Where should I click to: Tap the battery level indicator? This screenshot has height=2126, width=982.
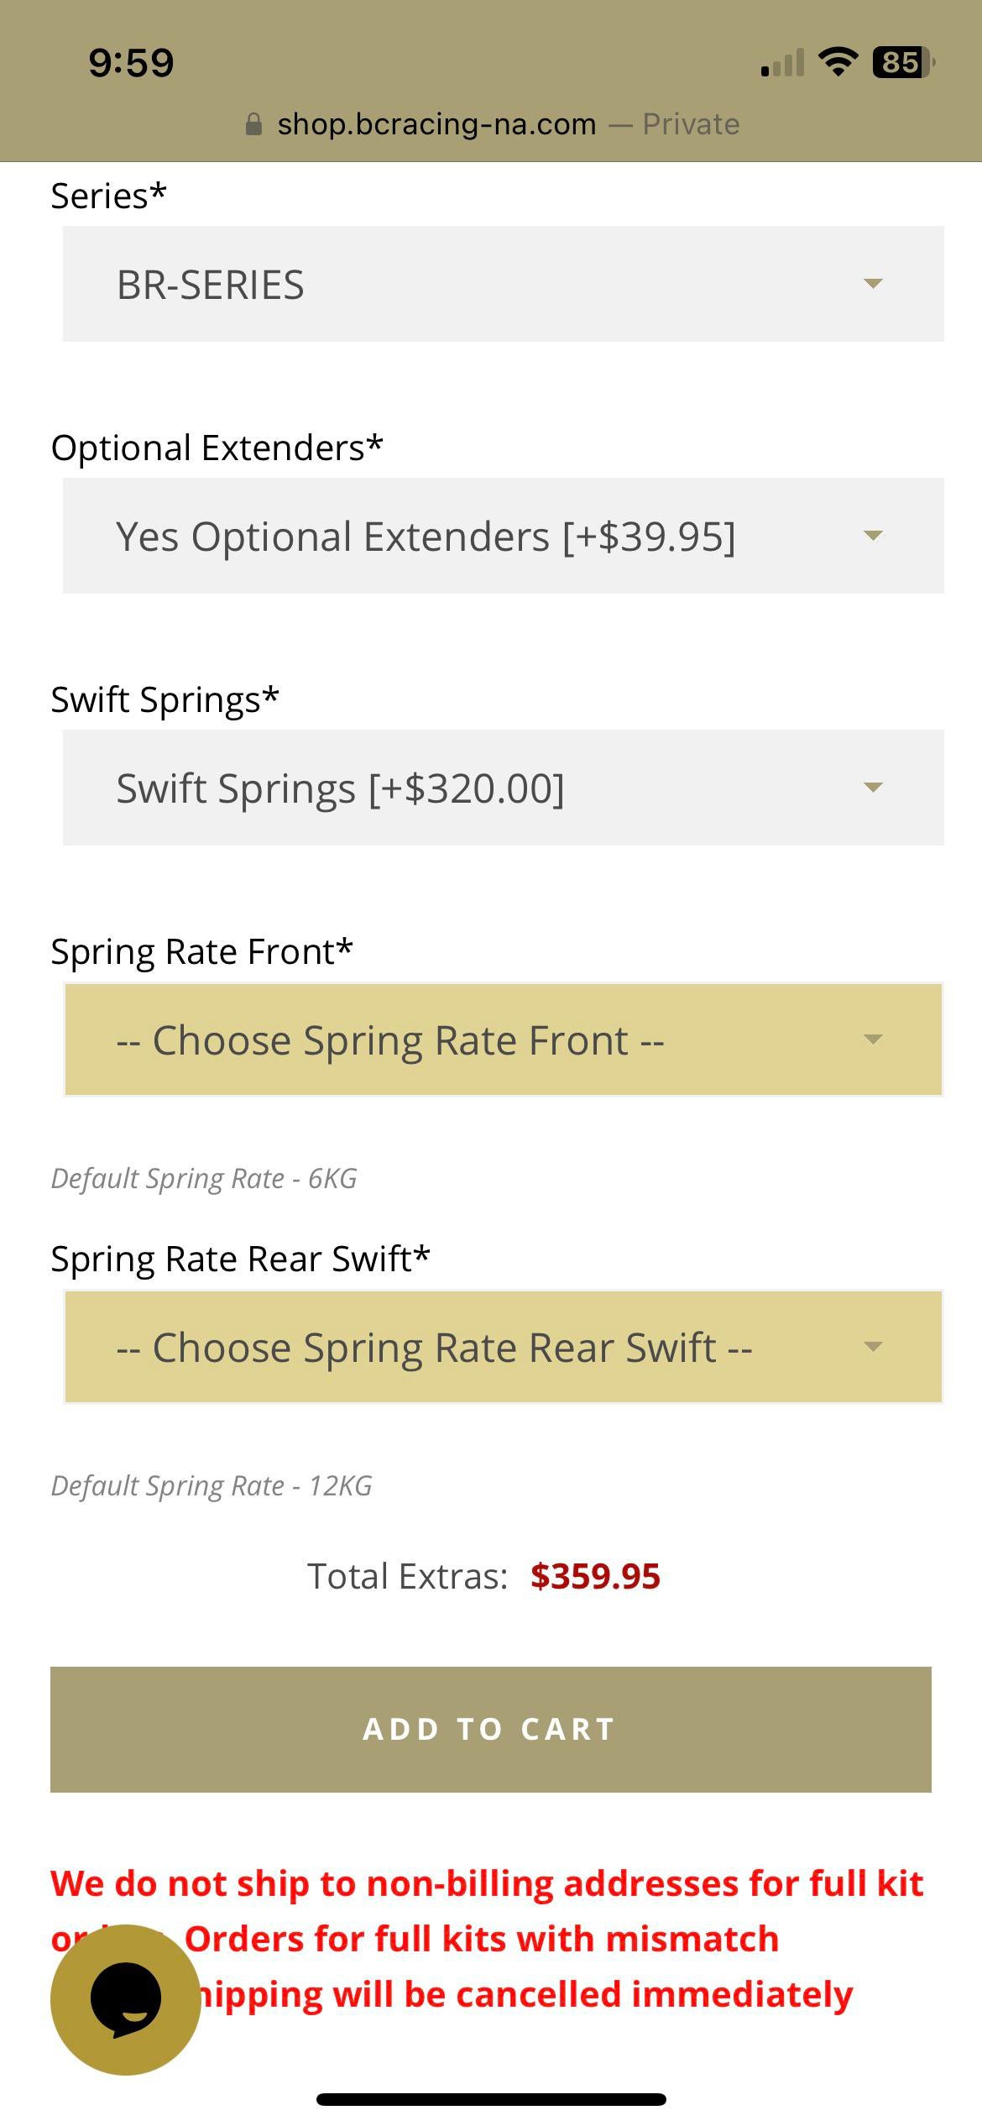click(903, 62)
